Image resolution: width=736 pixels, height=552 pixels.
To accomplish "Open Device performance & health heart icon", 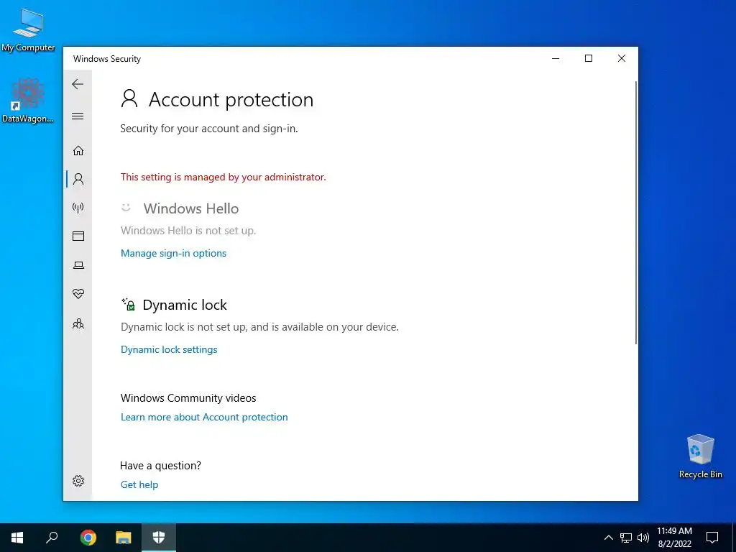I will (78, 294).
